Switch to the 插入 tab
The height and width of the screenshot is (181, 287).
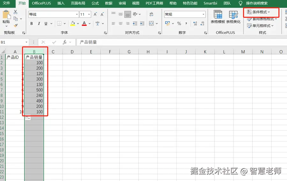(61, 3)
